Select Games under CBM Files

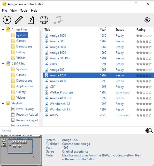click(21, 75)
